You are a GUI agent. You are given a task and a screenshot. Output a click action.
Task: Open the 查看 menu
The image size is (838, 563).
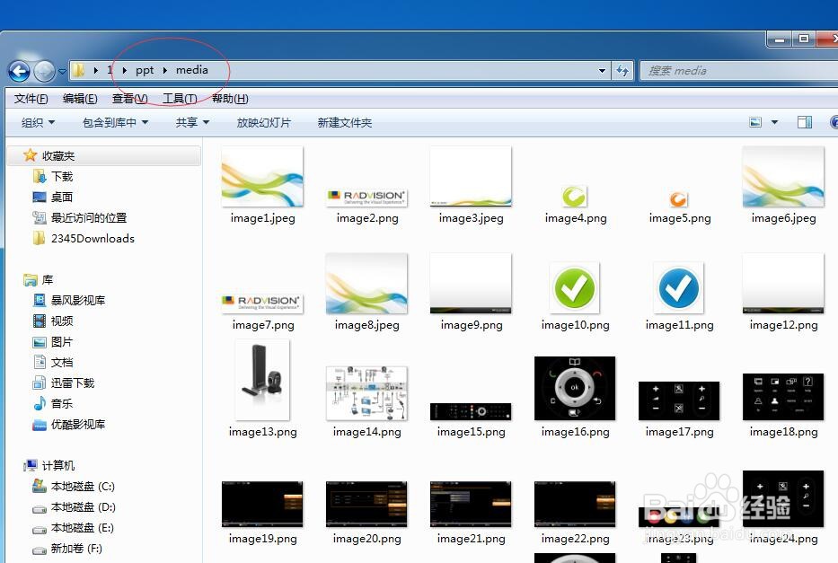pyautogui.click(x=128, y=99)
